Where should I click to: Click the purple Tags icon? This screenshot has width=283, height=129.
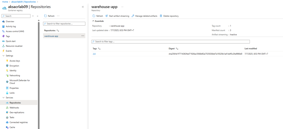3,36
